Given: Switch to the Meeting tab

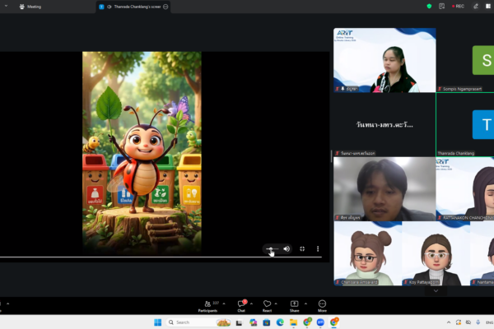Looking at the screenshot, I should (30, 7).
